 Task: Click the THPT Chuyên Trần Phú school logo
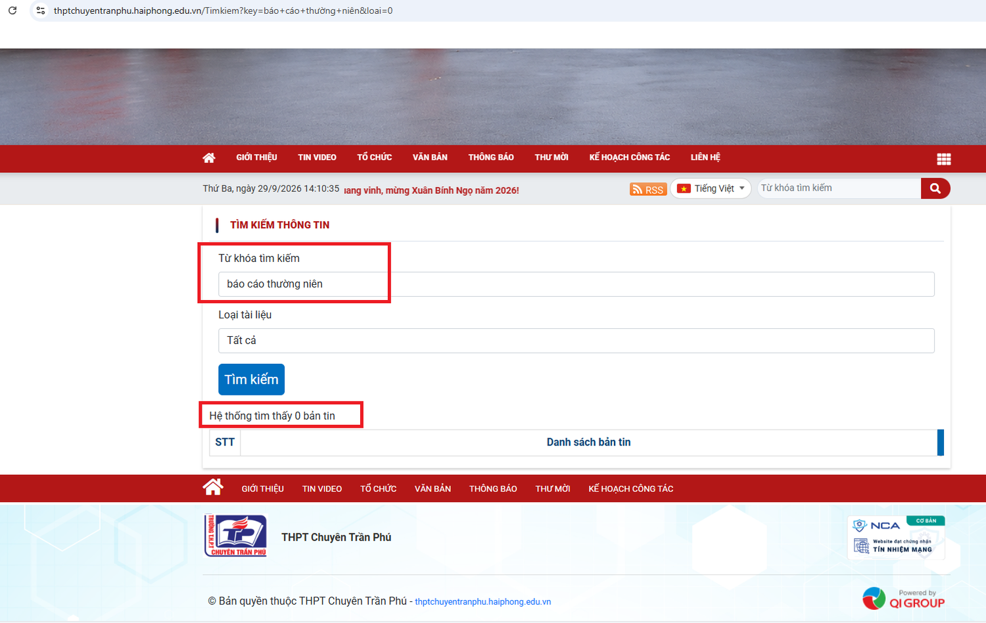point(235,536)
